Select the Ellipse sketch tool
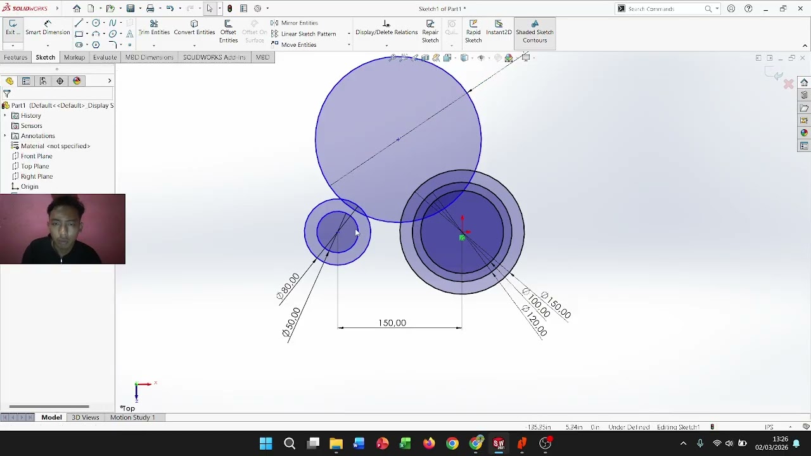This screenshot has width=811, height=456. (x=113, y=34)
